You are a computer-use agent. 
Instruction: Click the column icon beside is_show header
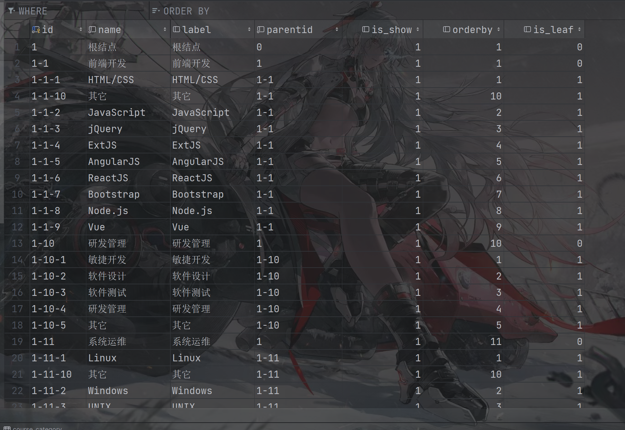tap(365, 29)
